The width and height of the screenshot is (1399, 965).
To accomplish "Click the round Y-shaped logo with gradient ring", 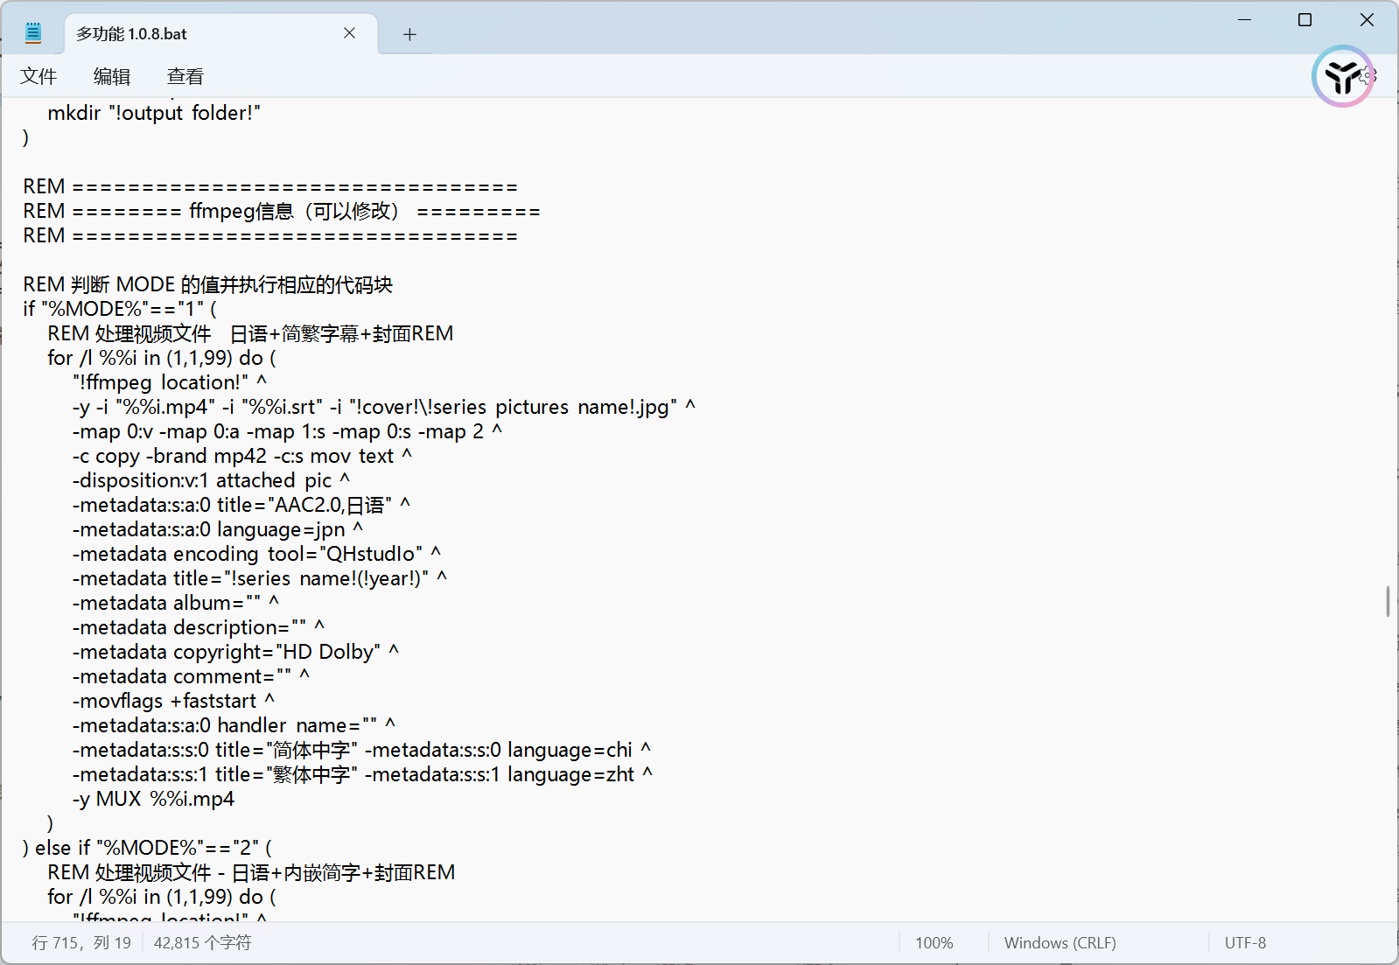I will point(1342,77).
